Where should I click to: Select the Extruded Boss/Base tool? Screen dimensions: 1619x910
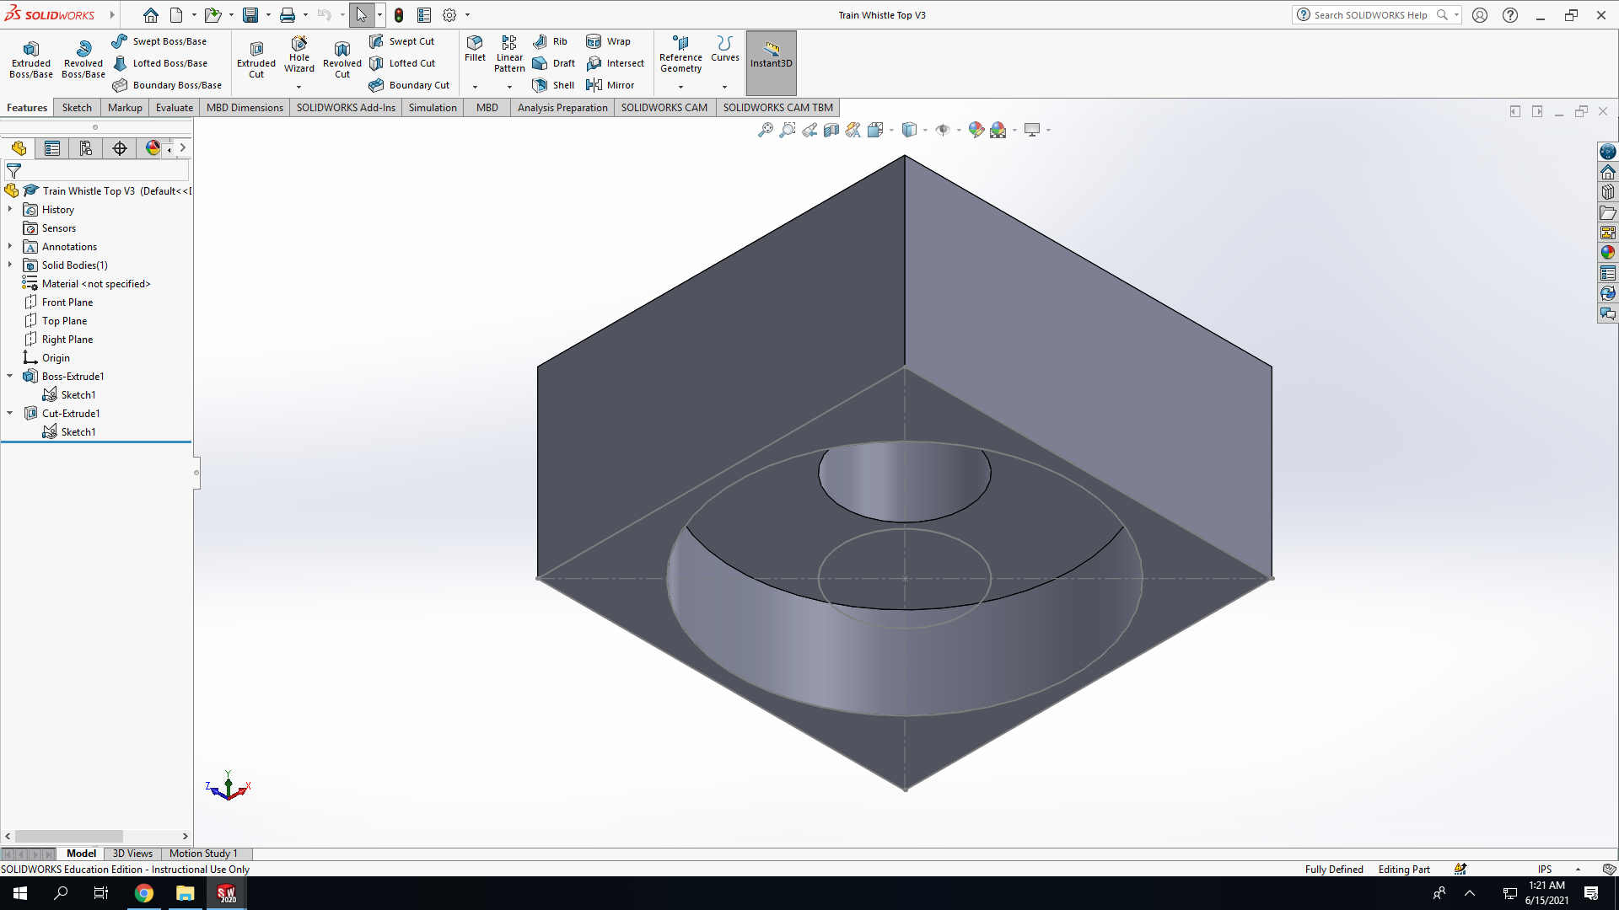[x=31, y=59]
